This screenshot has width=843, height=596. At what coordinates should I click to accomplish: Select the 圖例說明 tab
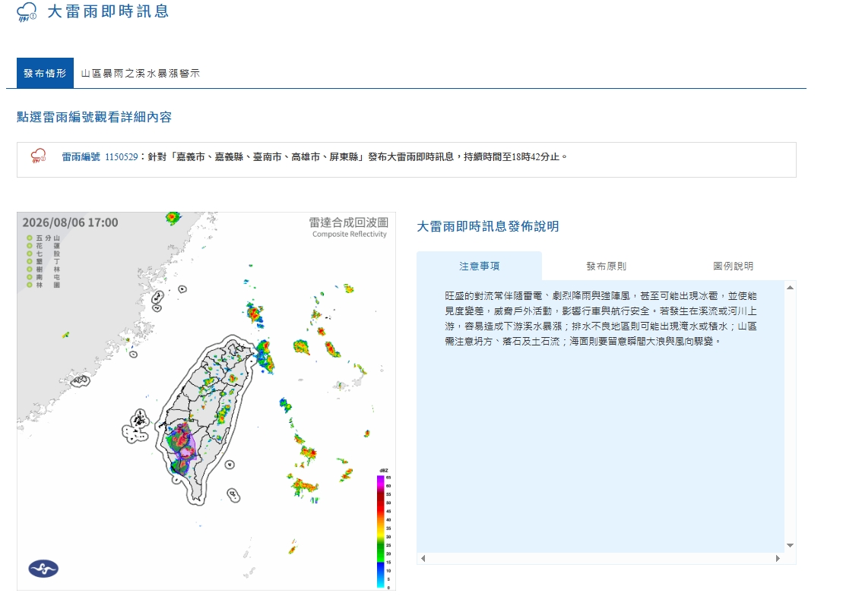click(x=733, y=266)
